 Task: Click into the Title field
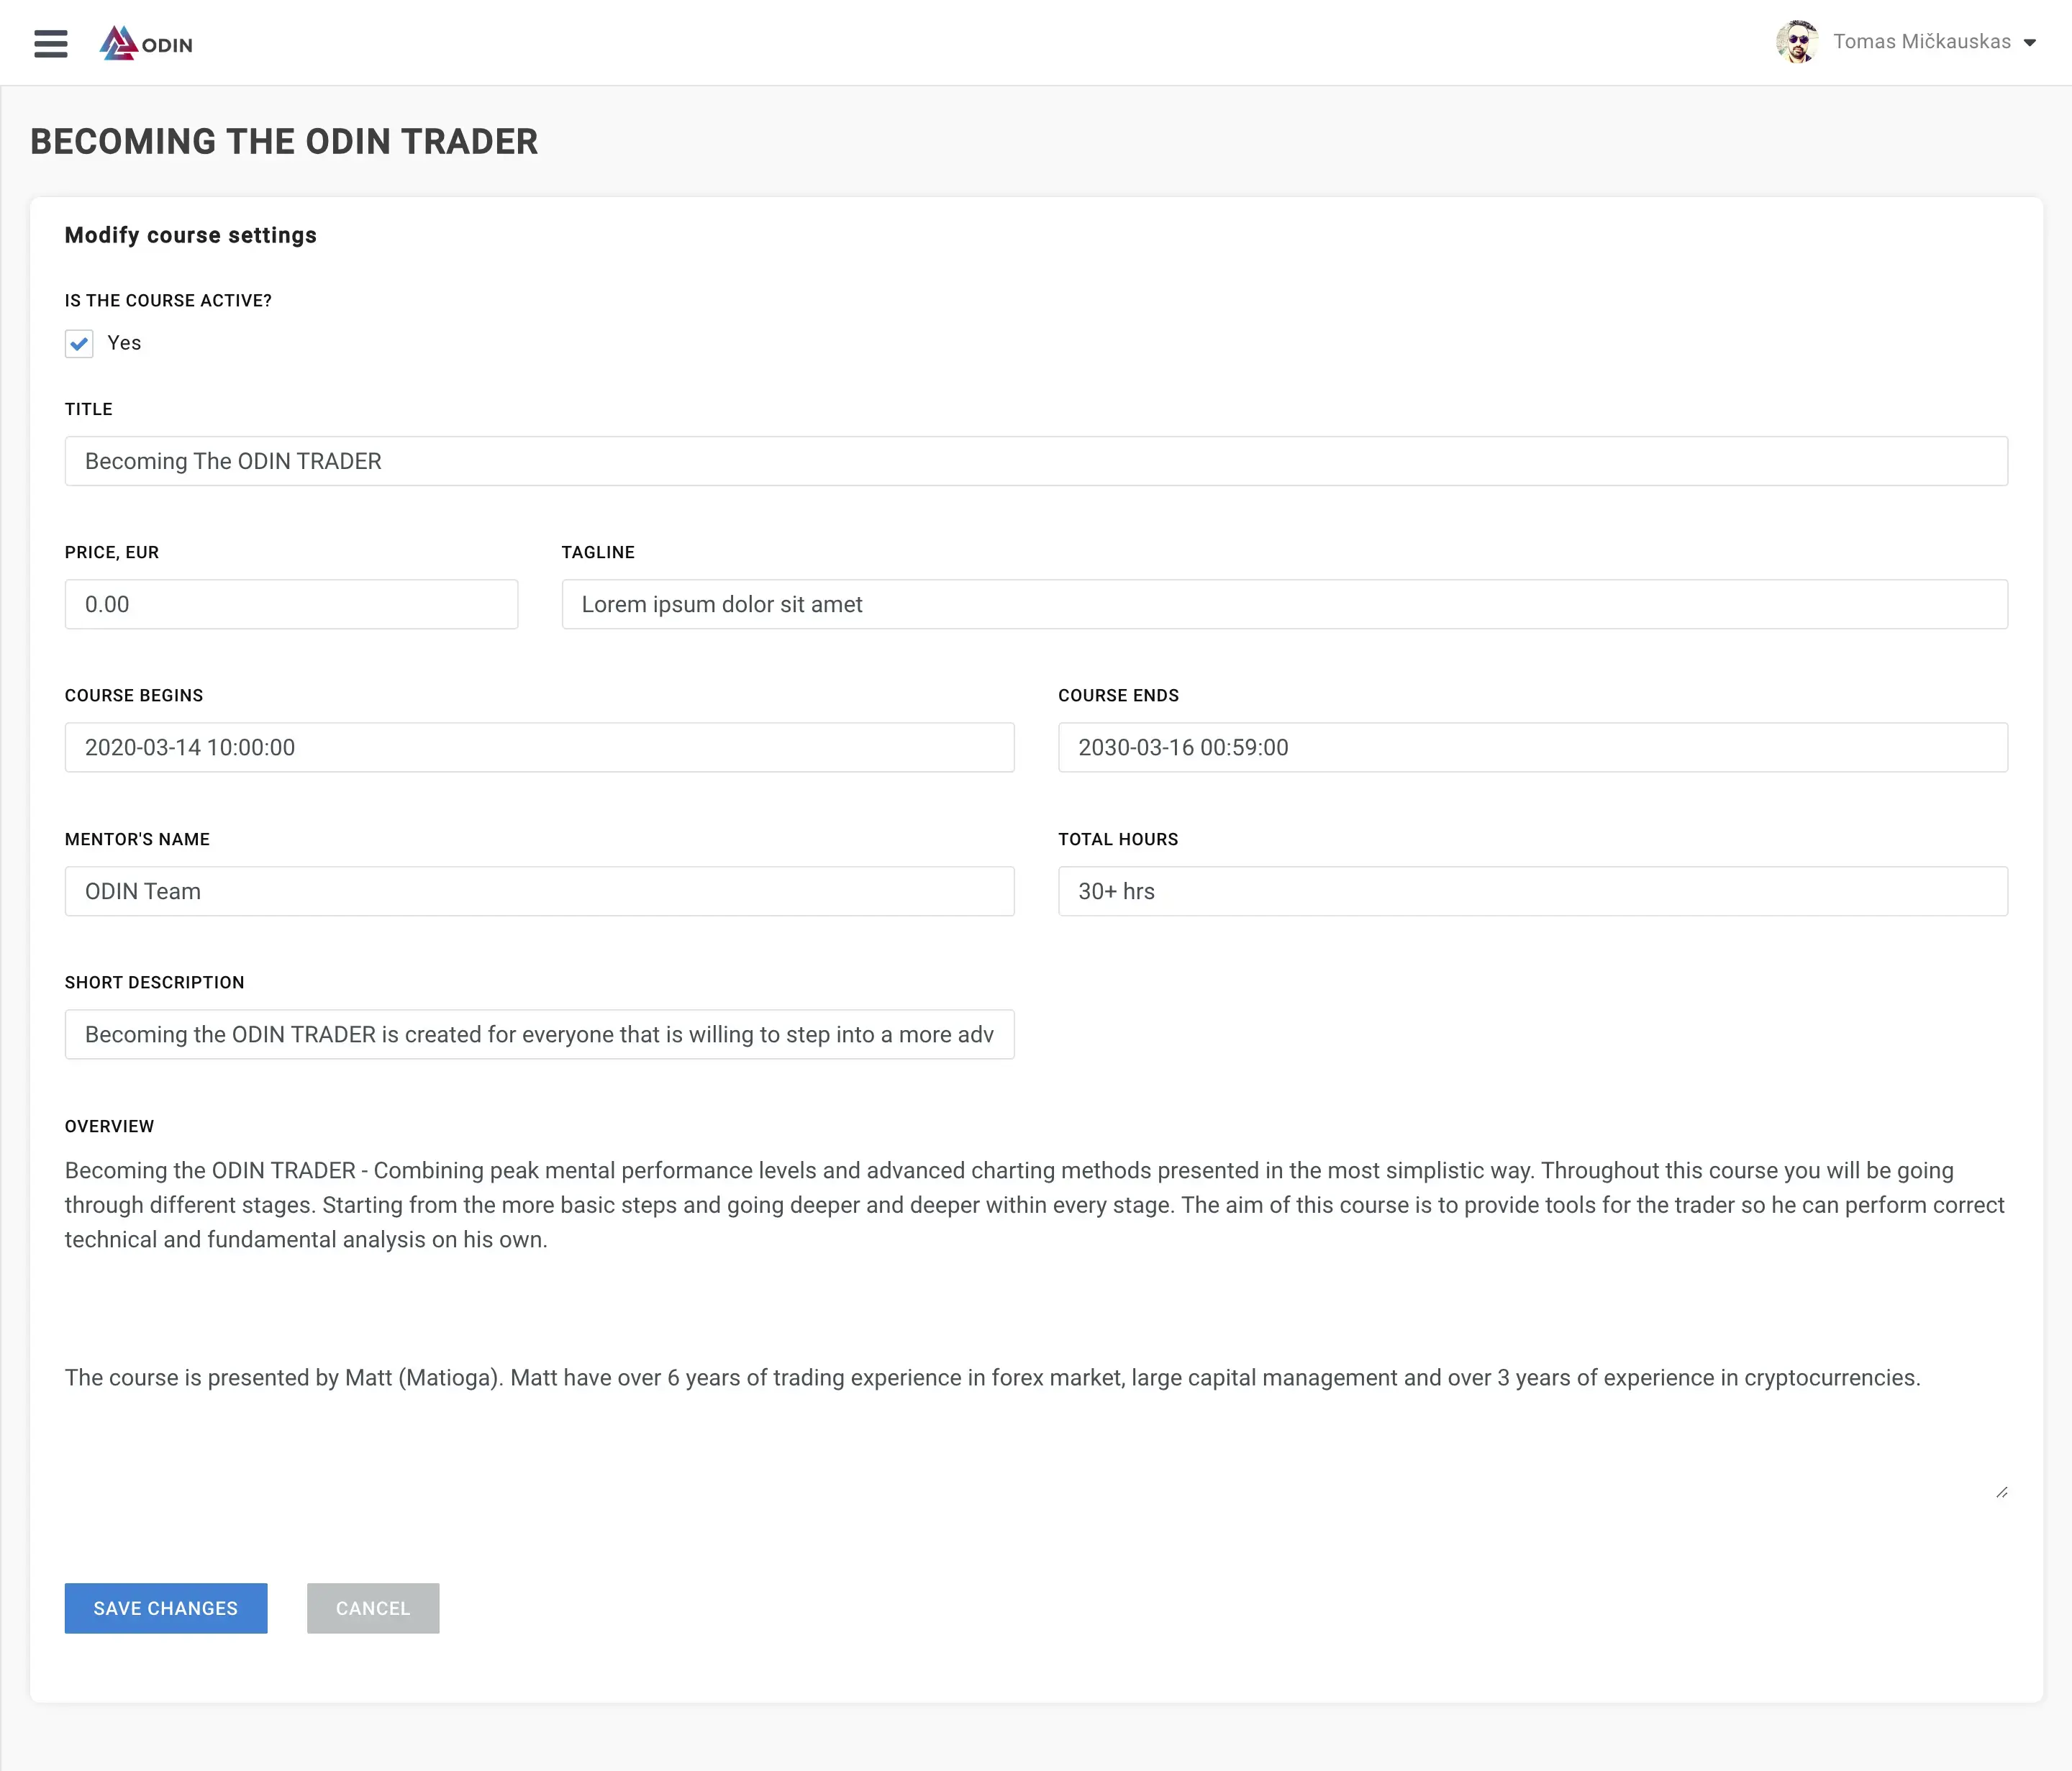[x=1036, y=461]
